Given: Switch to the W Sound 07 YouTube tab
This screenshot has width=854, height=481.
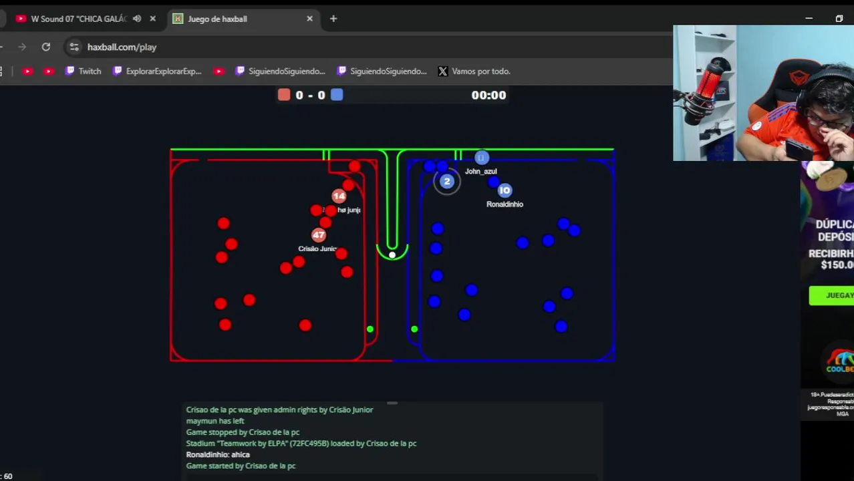Looking at the screenshot, I should click(79, 19).
